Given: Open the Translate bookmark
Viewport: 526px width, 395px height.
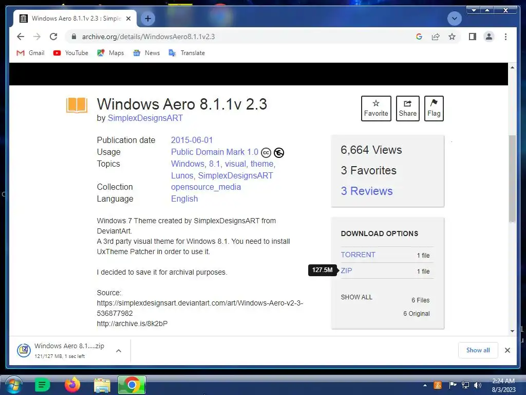Looking at the screenshot, I should (187, 53).
